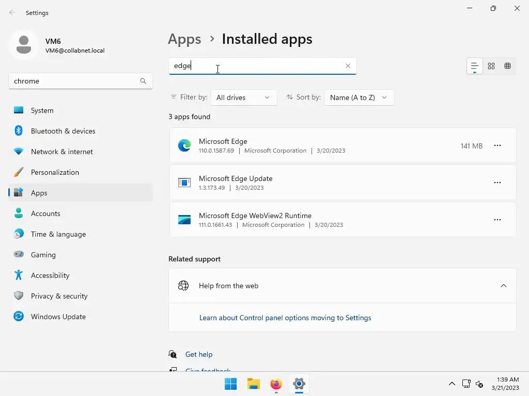Open more options for Microsoft Edge

(497, 146)
